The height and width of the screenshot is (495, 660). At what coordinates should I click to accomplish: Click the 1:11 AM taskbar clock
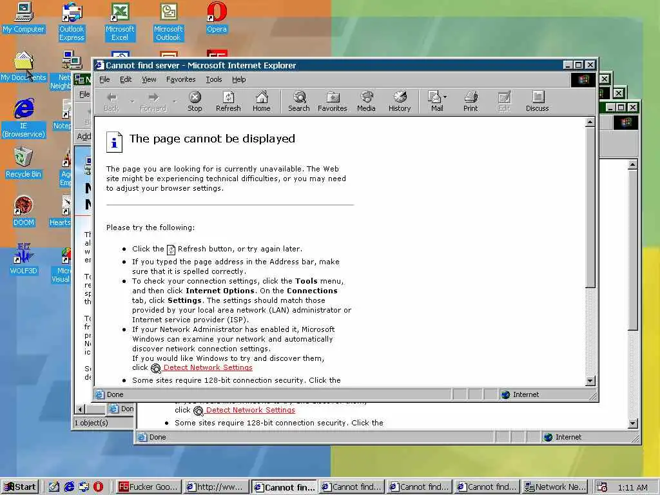(x=633, y=487)
